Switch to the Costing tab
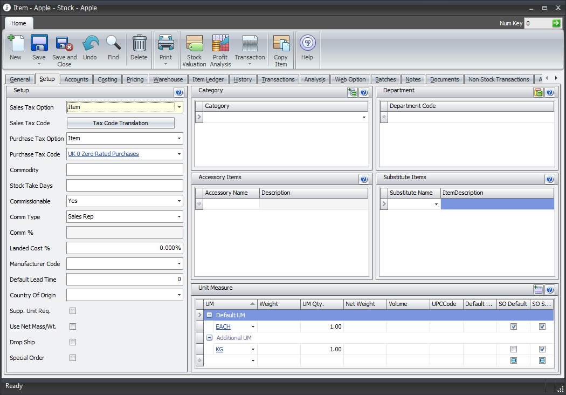 click(x=107, y=79)
